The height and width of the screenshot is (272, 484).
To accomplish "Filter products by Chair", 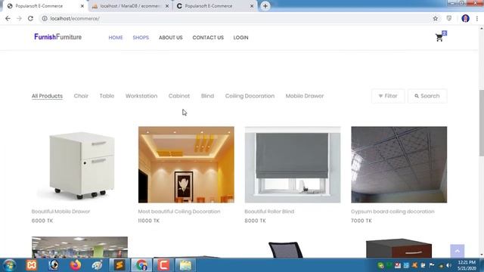I will pos(81,96).
